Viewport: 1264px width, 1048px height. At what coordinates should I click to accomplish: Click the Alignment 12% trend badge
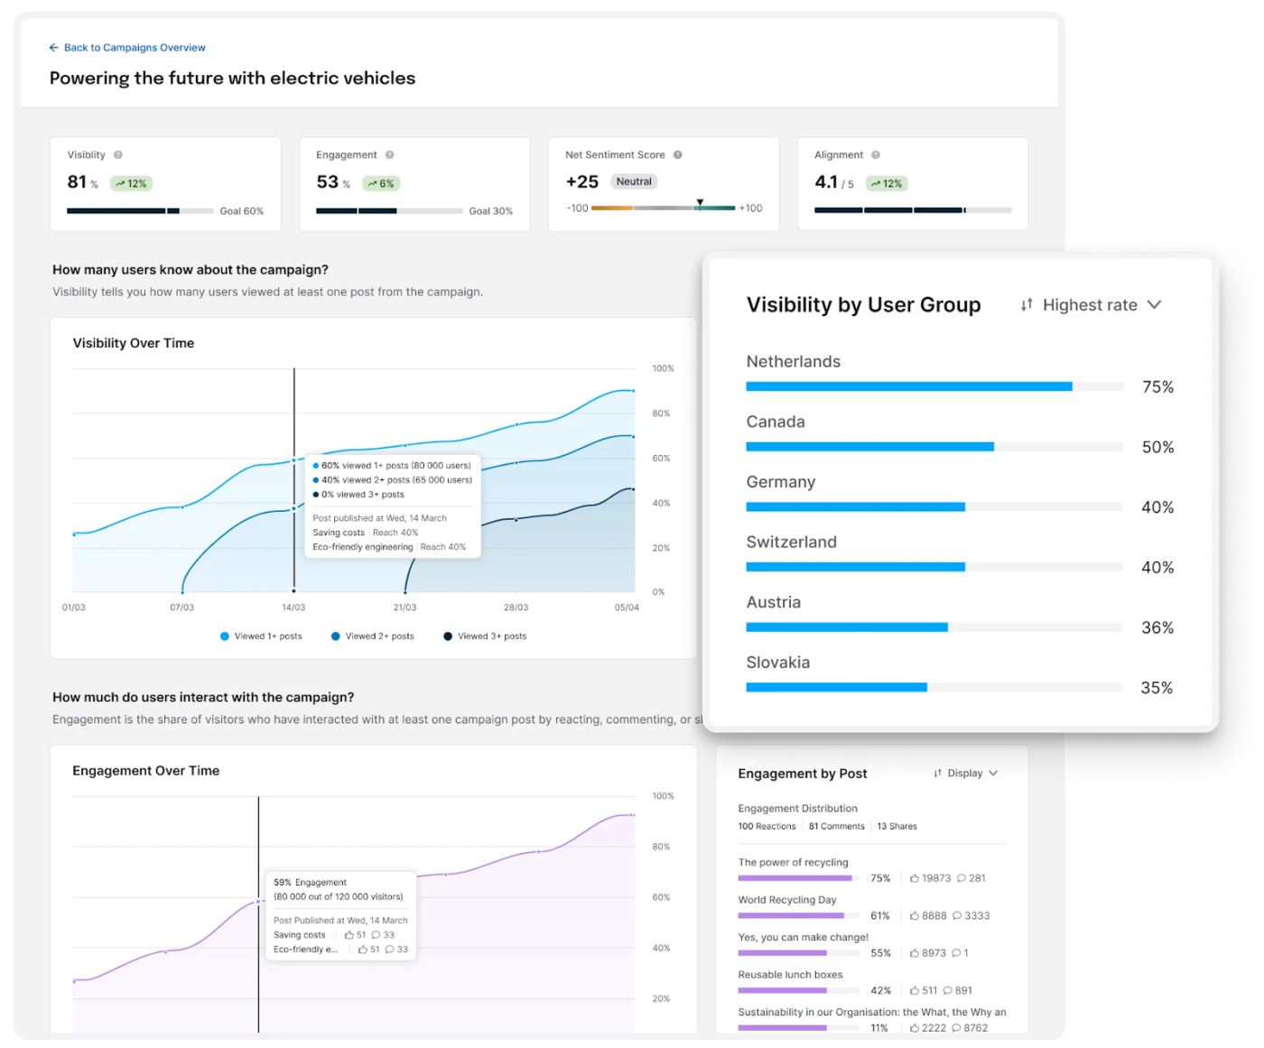[887, 183]
